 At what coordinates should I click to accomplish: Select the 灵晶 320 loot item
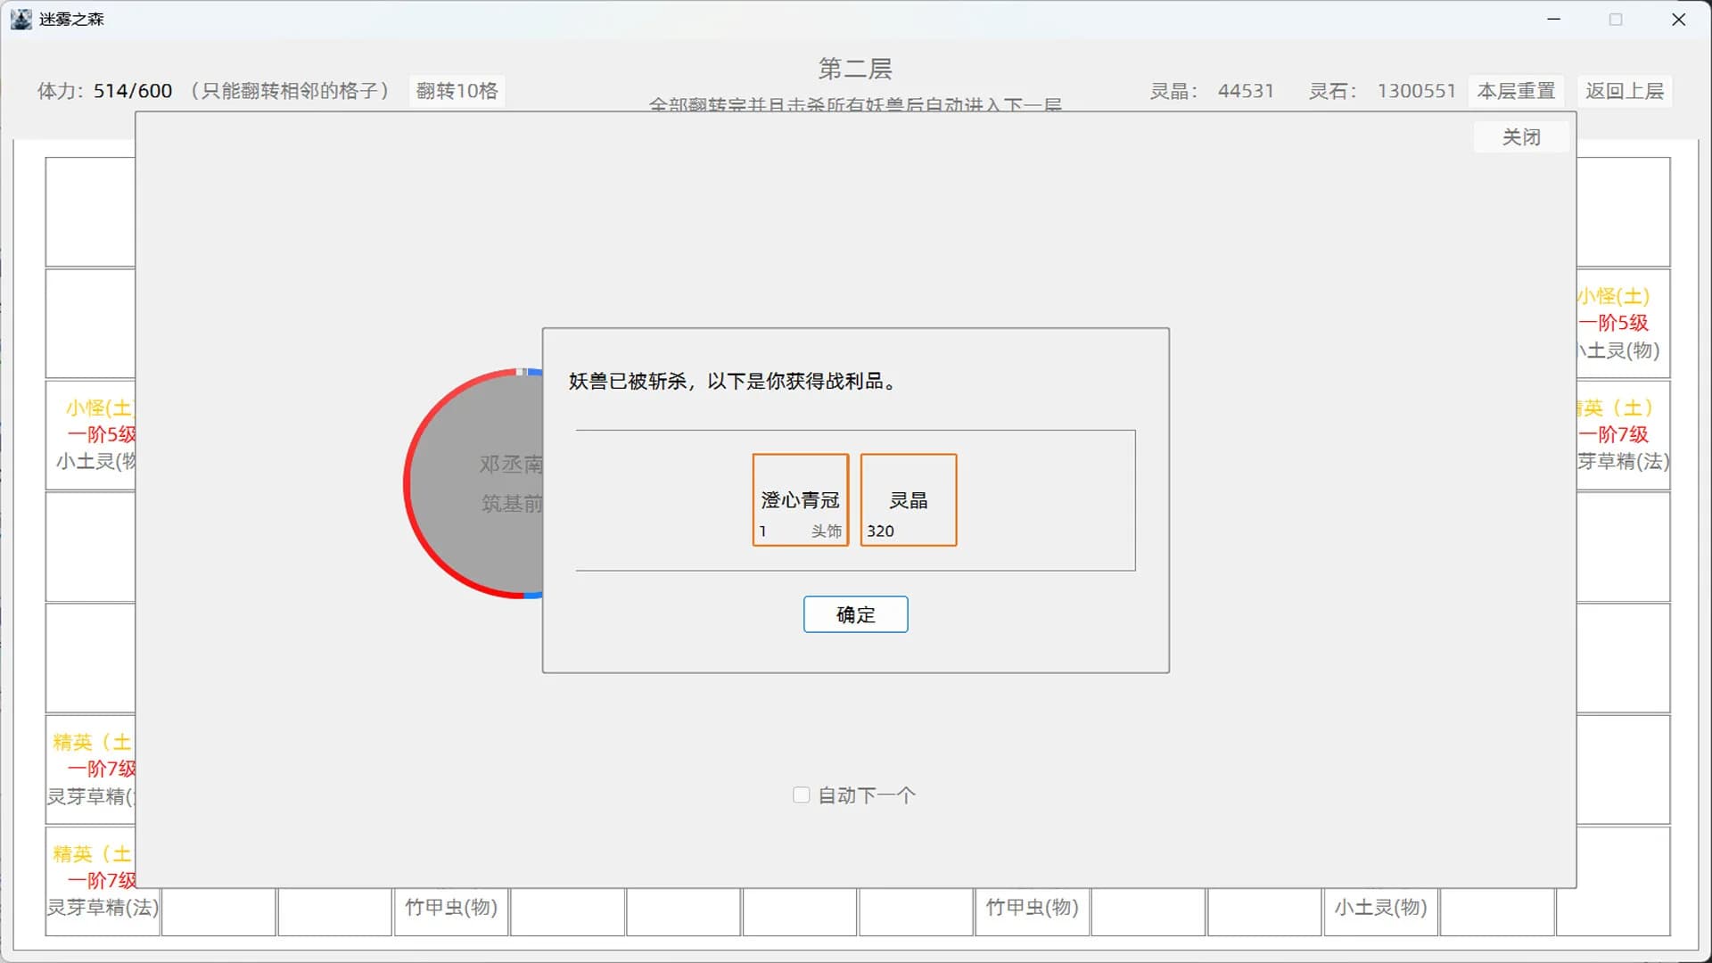click(908, 499)
